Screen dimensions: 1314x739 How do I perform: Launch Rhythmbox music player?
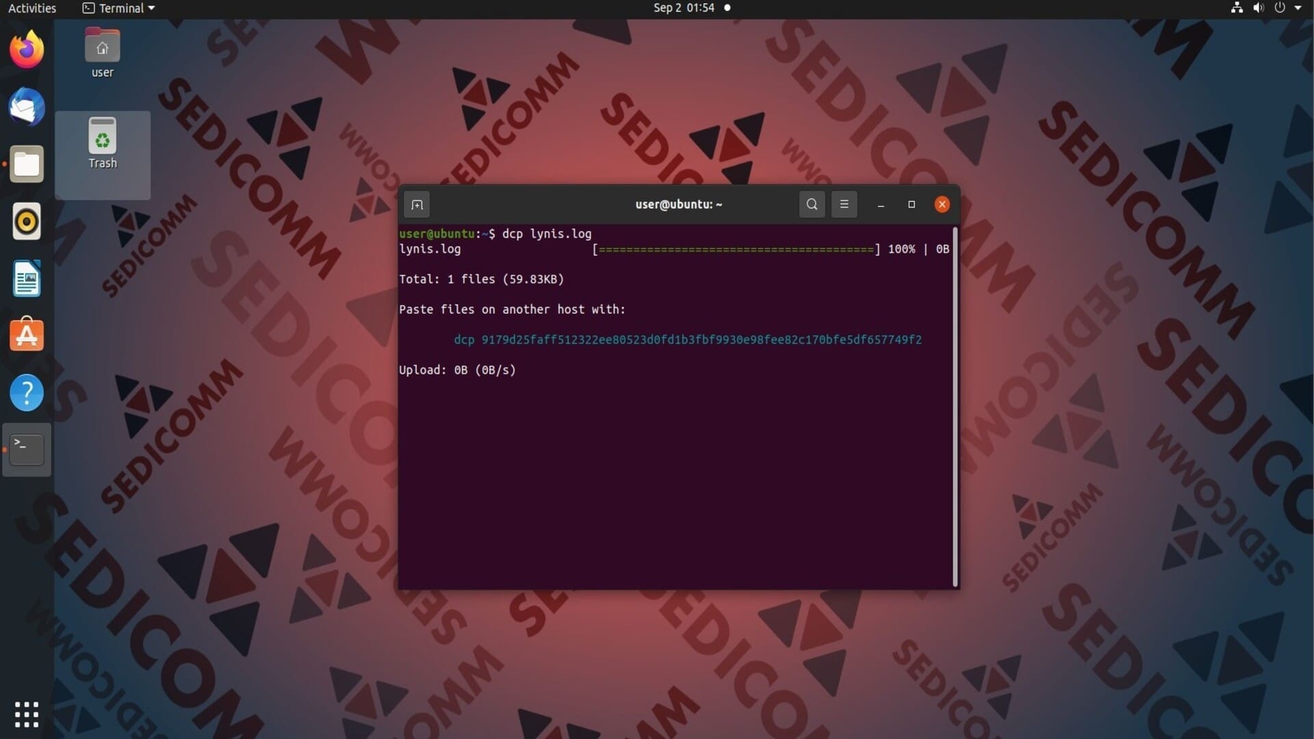click(27, 222)
